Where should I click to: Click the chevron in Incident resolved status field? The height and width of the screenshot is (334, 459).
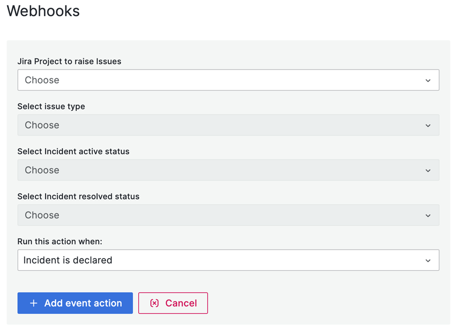point(428,216)
